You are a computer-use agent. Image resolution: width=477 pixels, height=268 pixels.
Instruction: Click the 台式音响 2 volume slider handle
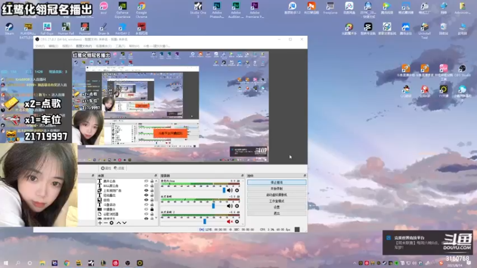[x=205, y=222]
